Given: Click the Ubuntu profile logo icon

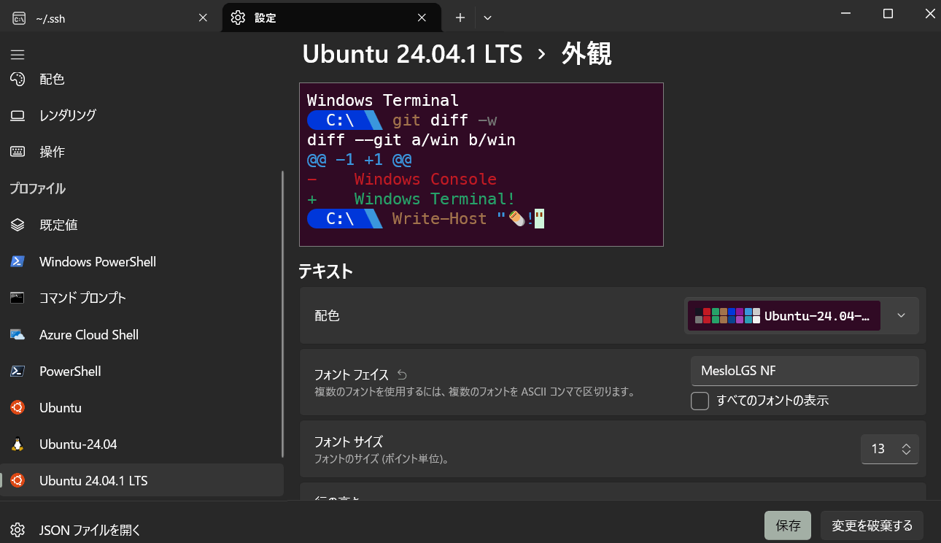Looking at the screenshot, I should 18,407.
